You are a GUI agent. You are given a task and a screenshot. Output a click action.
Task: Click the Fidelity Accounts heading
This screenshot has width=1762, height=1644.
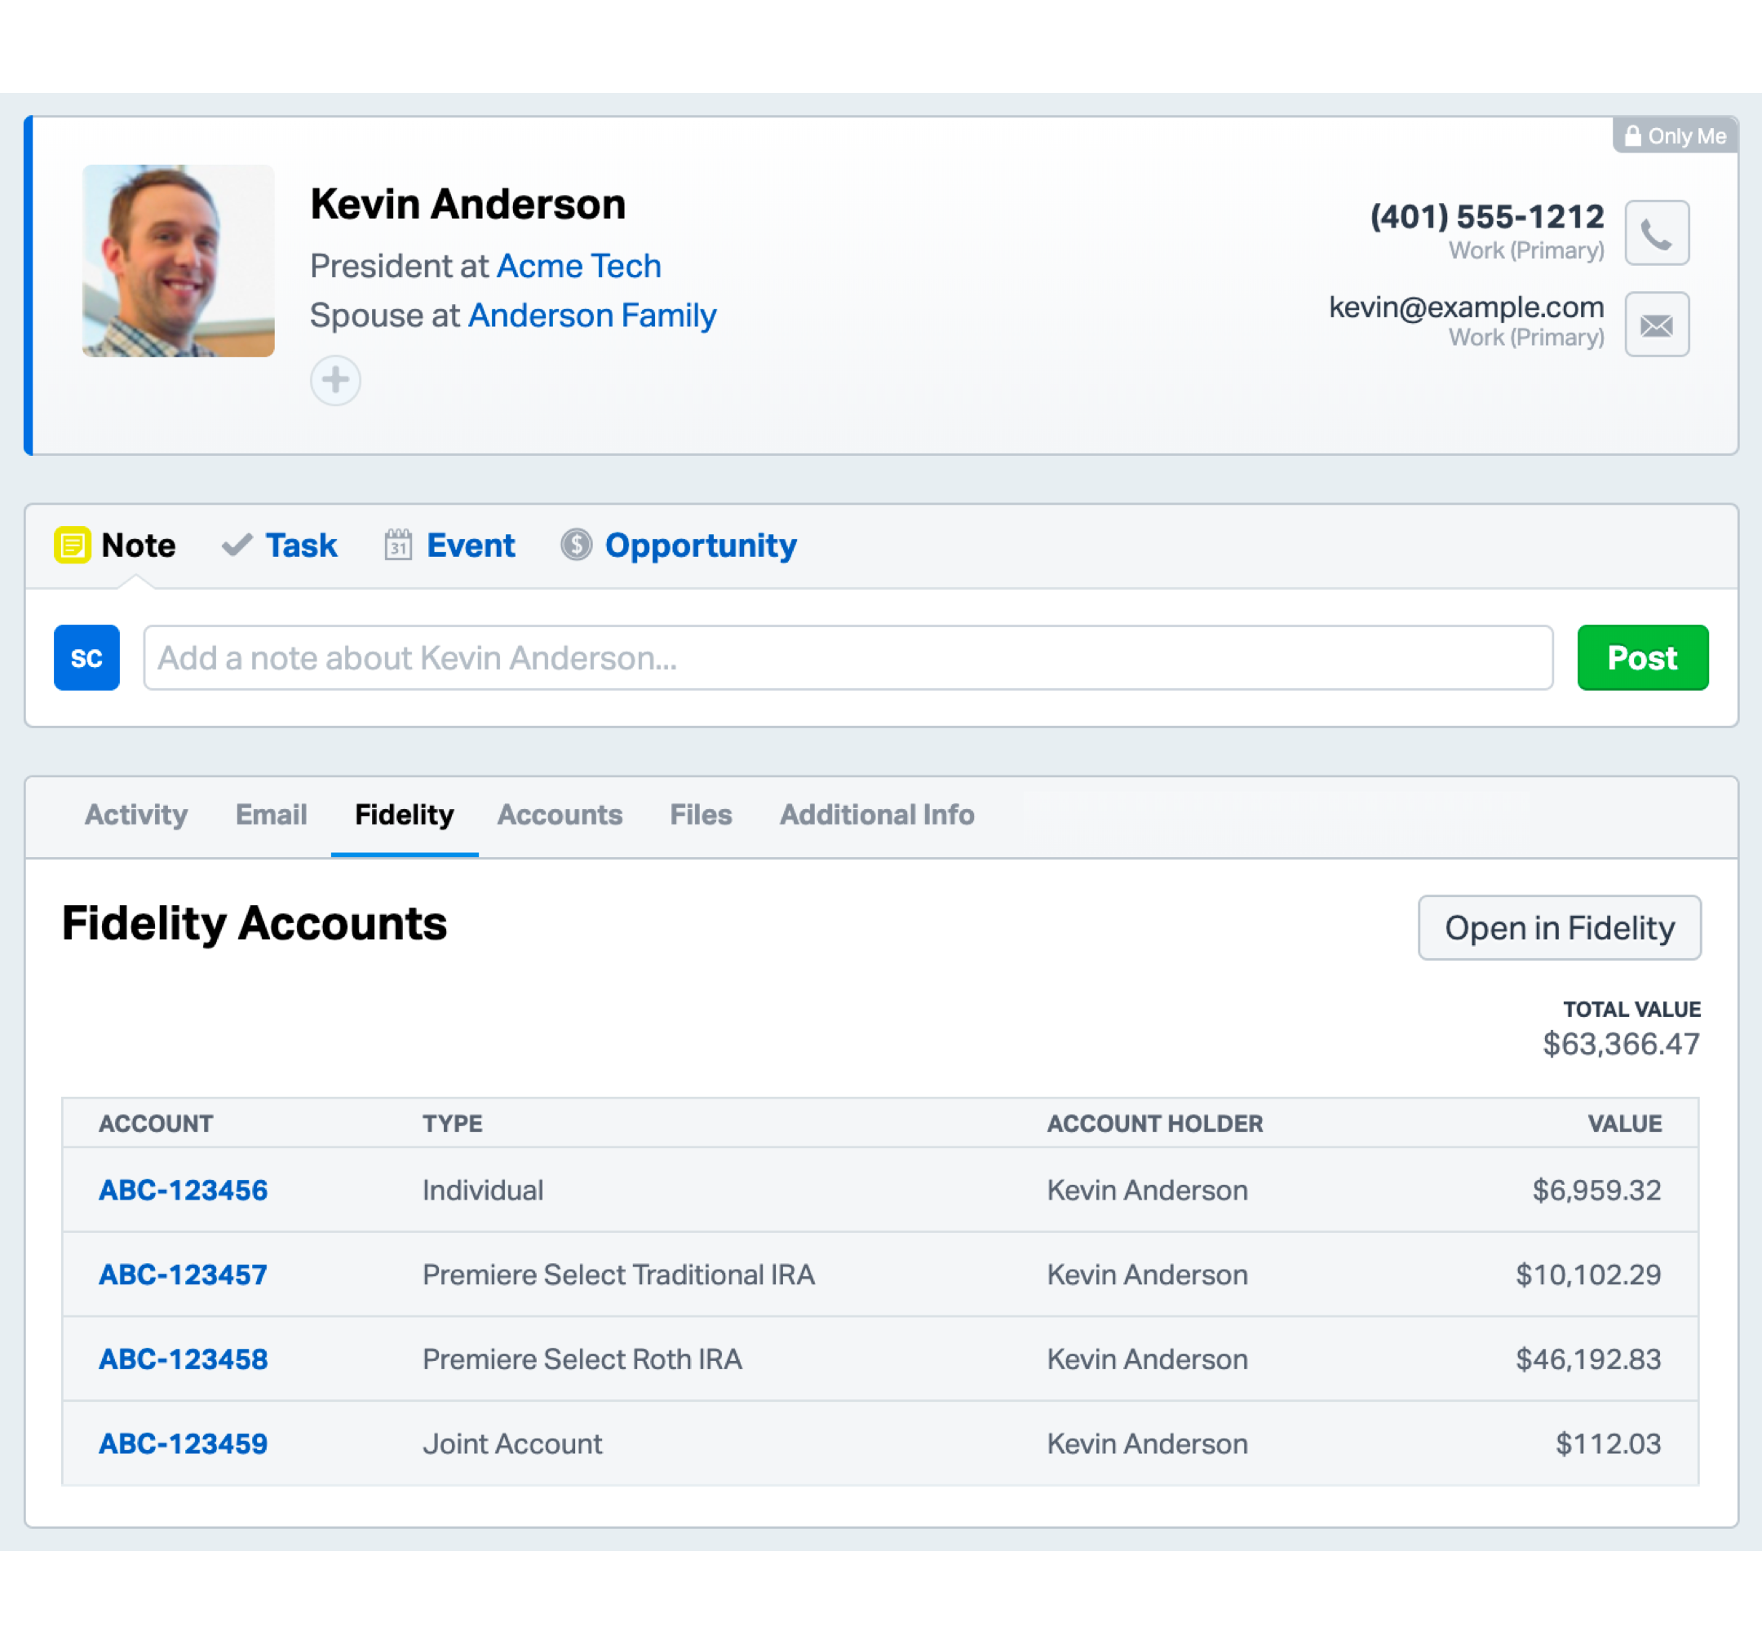click(x=255, y=923)
